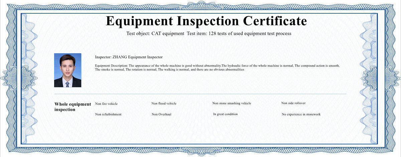Click the 'Whole equipment inspection' heading
This screenshot has height=157, width=401.
73,107
